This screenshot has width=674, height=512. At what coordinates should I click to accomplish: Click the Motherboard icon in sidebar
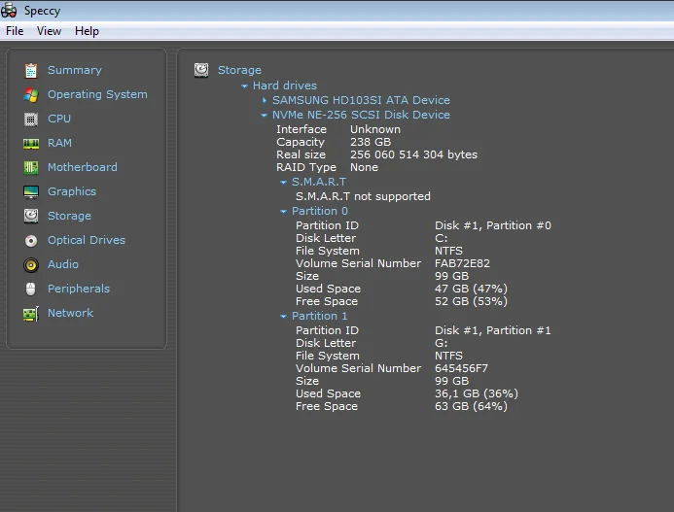31,167
